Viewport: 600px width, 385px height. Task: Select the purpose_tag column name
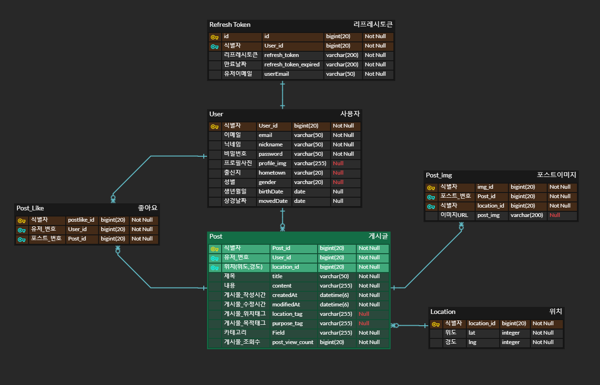(288, 323)
